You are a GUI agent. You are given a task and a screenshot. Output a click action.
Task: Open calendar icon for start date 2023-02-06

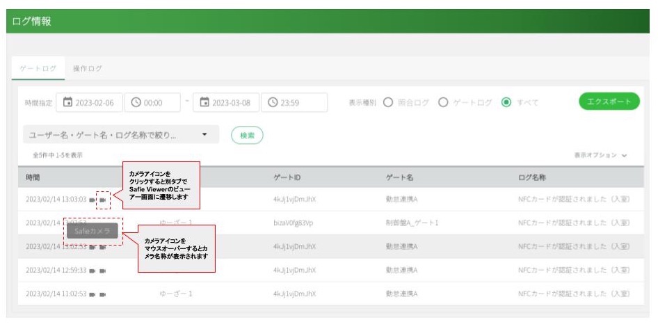[x=67, y=102]
